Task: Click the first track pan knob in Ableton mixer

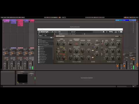Action: click(5, 64)
